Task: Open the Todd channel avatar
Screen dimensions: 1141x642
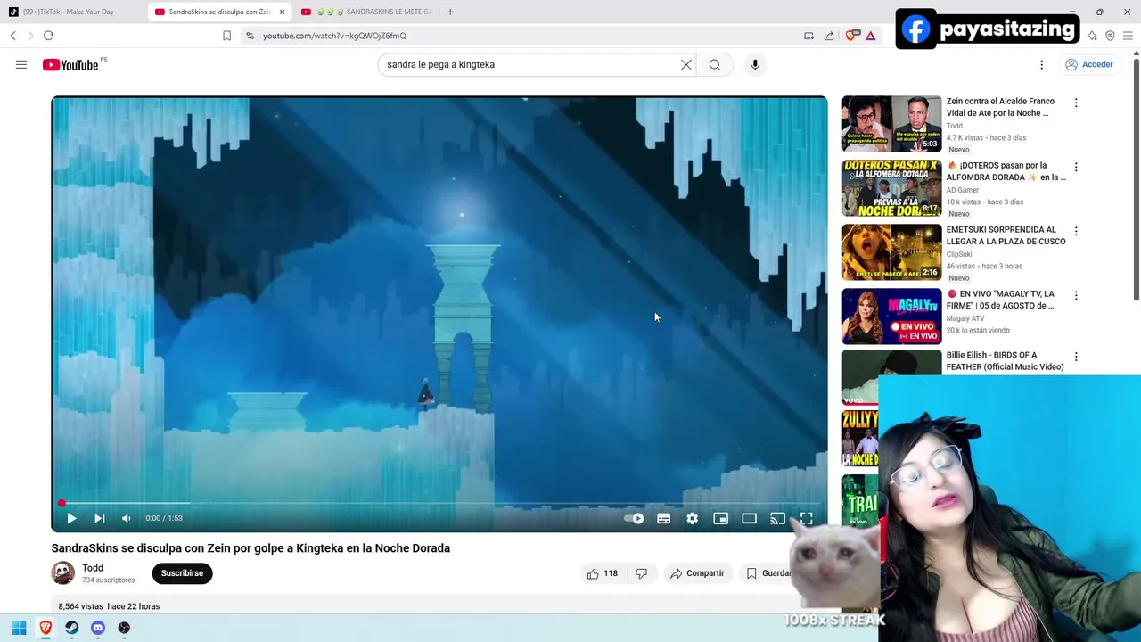Action: pyautogui.click(x=63, y=573)
